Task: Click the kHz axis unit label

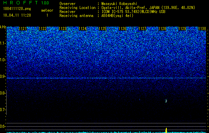Action: click(x=3, y=27)
